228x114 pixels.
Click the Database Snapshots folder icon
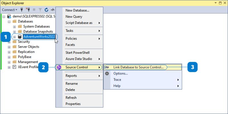point(20,32)
